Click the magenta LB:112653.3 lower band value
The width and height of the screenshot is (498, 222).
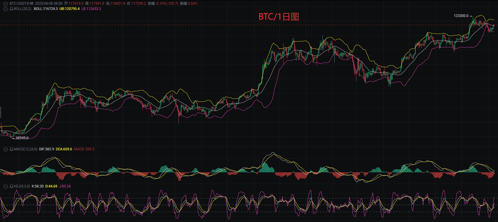coord(91,9)
